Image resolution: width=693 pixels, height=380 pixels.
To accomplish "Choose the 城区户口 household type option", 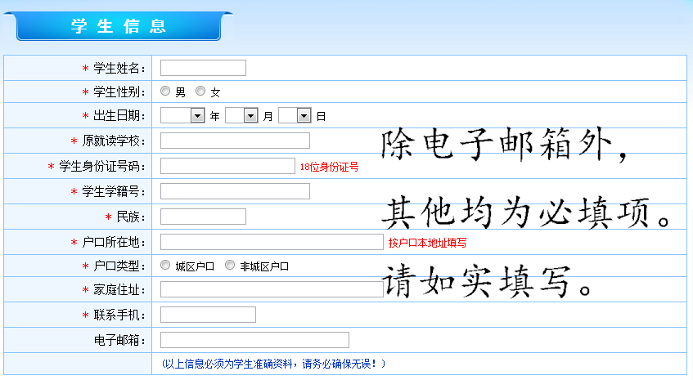I will point(165,265).
